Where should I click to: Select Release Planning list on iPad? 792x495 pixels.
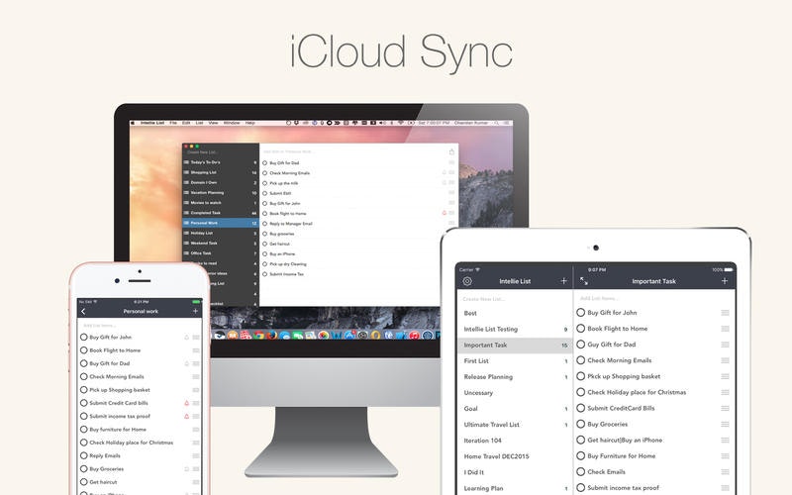[x=515, y=377]
